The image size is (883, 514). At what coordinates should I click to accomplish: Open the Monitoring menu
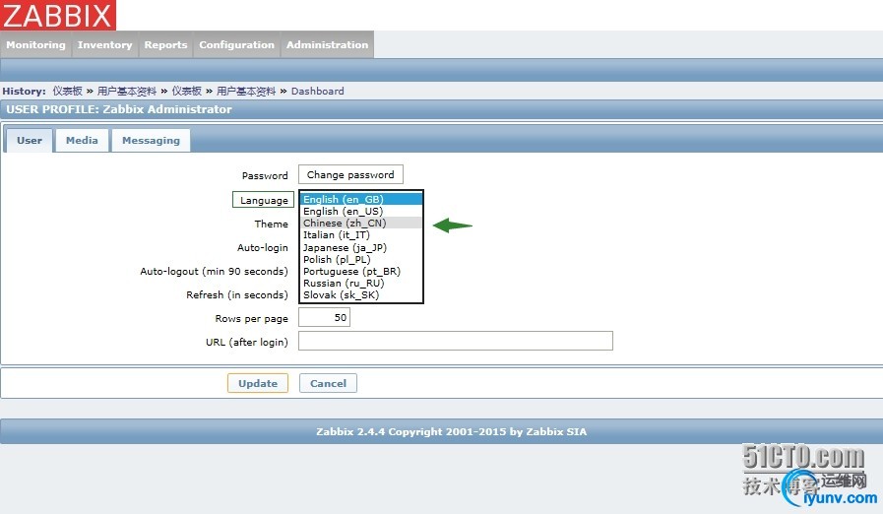tap(36, 44)
